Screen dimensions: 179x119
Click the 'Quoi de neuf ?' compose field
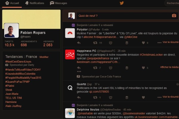pos(127,16)
